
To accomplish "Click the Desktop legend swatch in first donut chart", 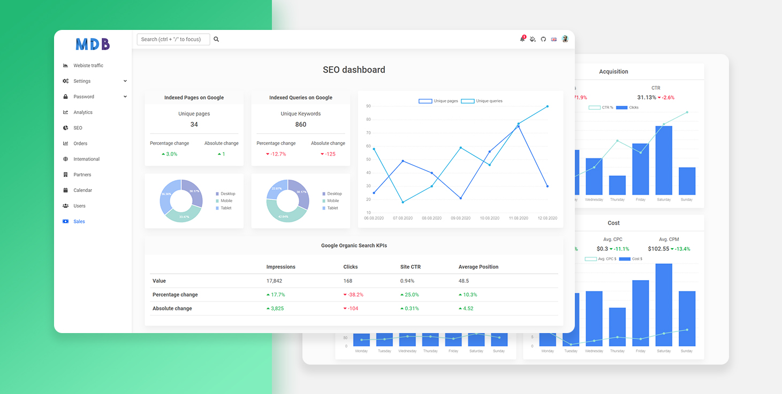I will pyautogui.click(x=217, y=194).
